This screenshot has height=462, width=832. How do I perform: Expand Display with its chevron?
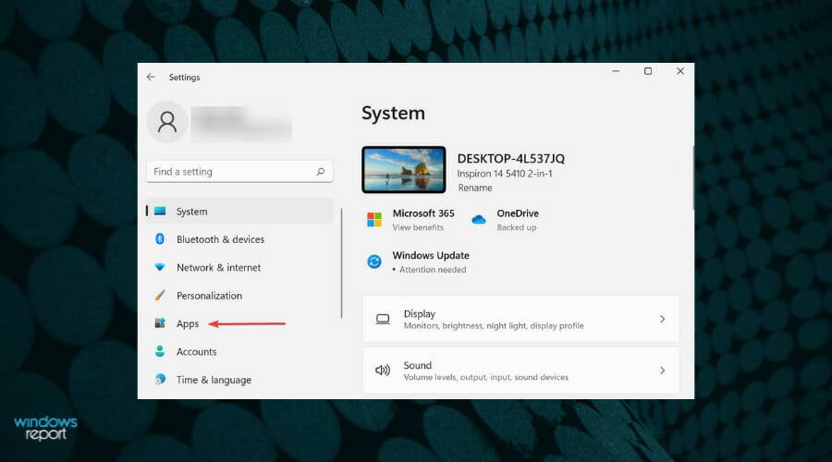coord(662,319)
